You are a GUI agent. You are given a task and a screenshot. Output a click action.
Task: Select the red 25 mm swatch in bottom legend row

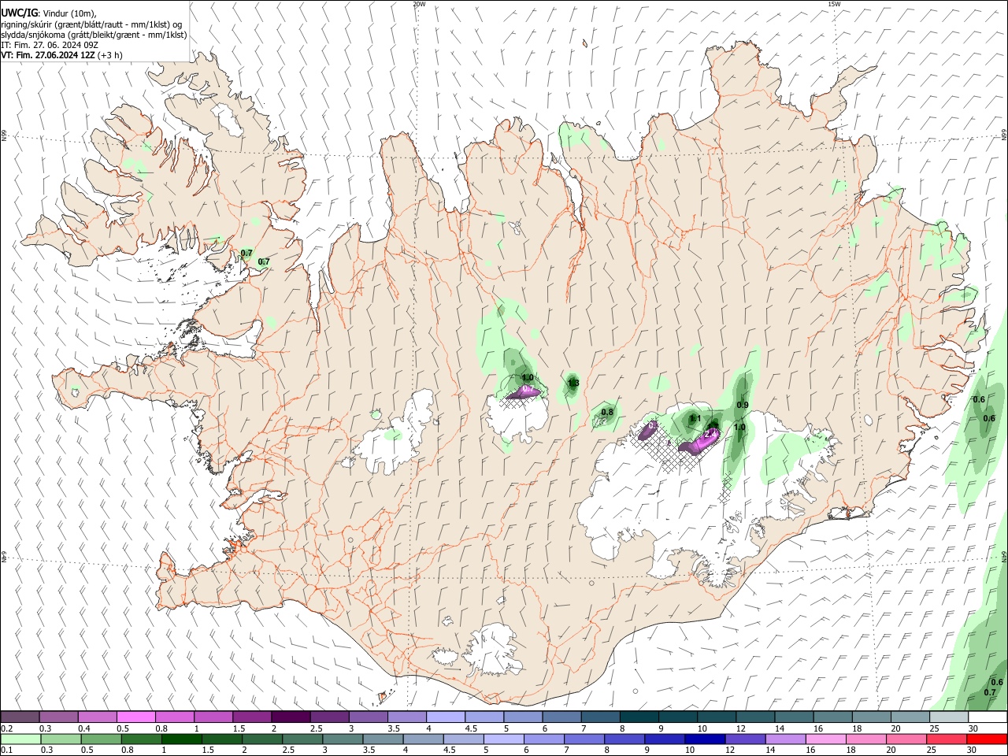[x=948, y=739]
